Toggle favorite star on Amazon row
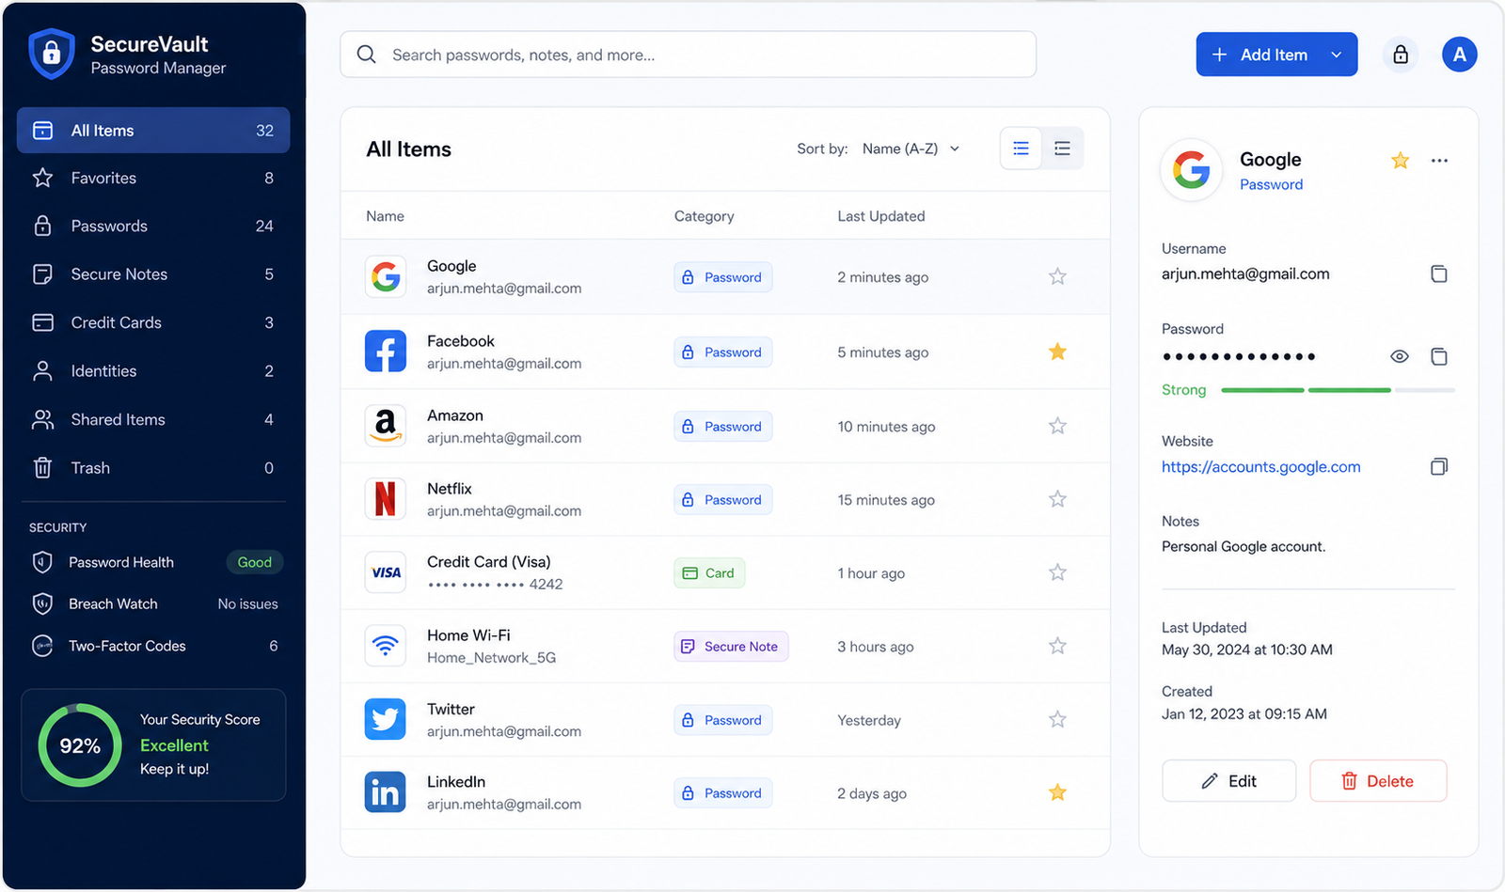Viewport: 1505px width, 892px height. 1057,426
